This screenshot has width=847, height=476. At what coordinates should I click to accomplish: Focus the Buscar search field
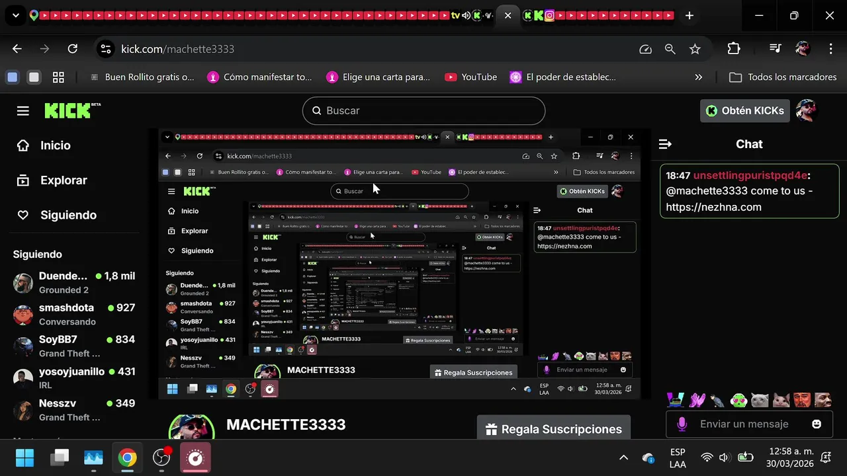pyautogui.click(x=423, y=110)
